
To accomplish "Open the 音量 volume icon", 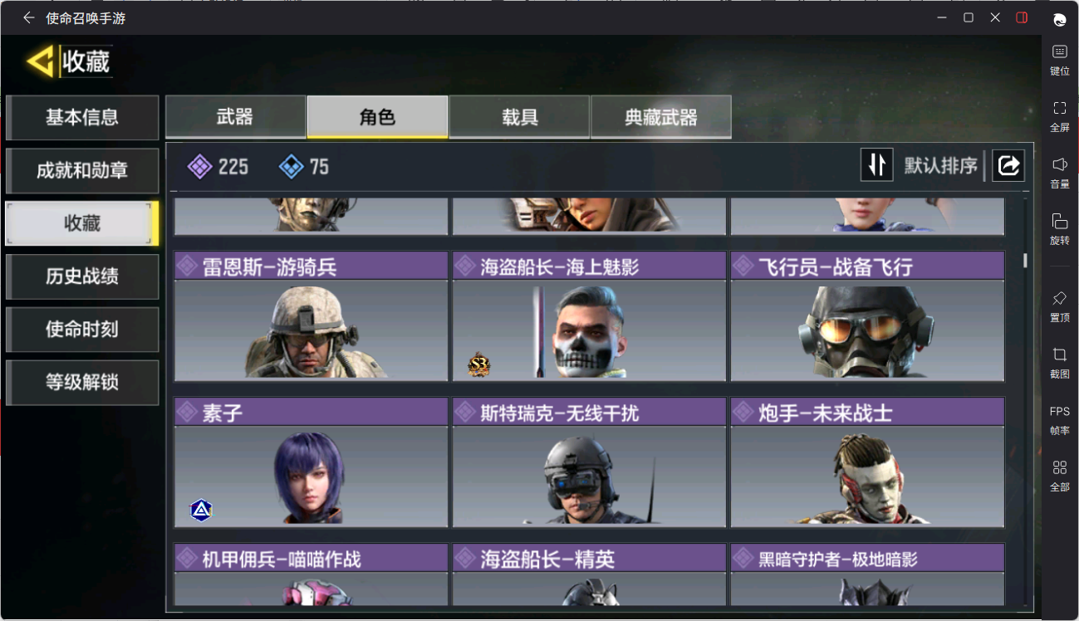I will (x=1060, y=173).
